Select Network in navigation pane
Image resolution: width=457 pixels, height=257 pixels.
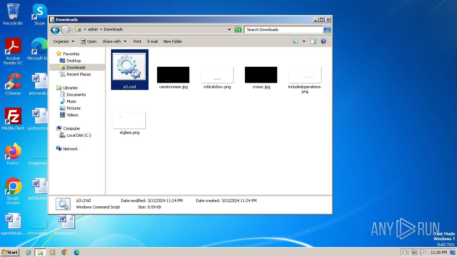67,149
